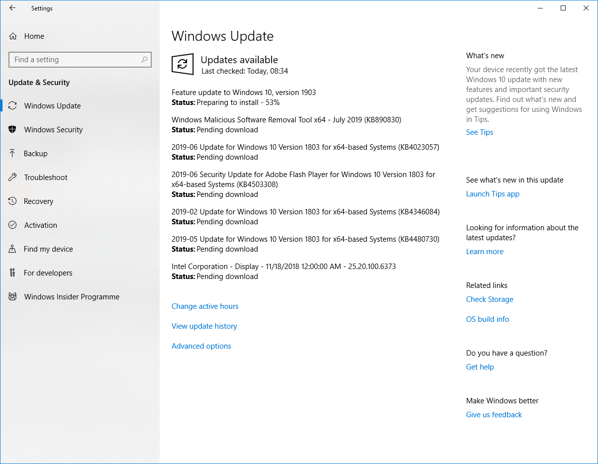
Task: Click the back arrow in Settings
Action: tap(12, 8)
